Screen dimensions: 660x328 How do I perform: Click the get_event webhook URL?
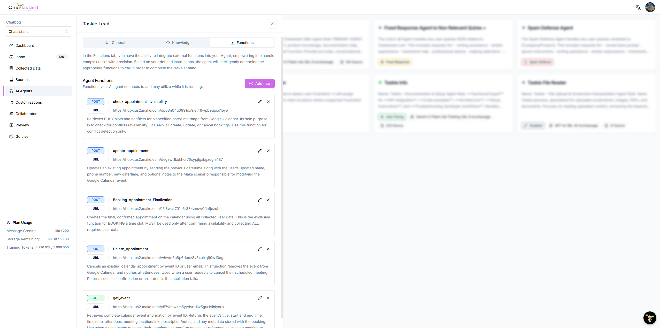[x=168, y=307]
